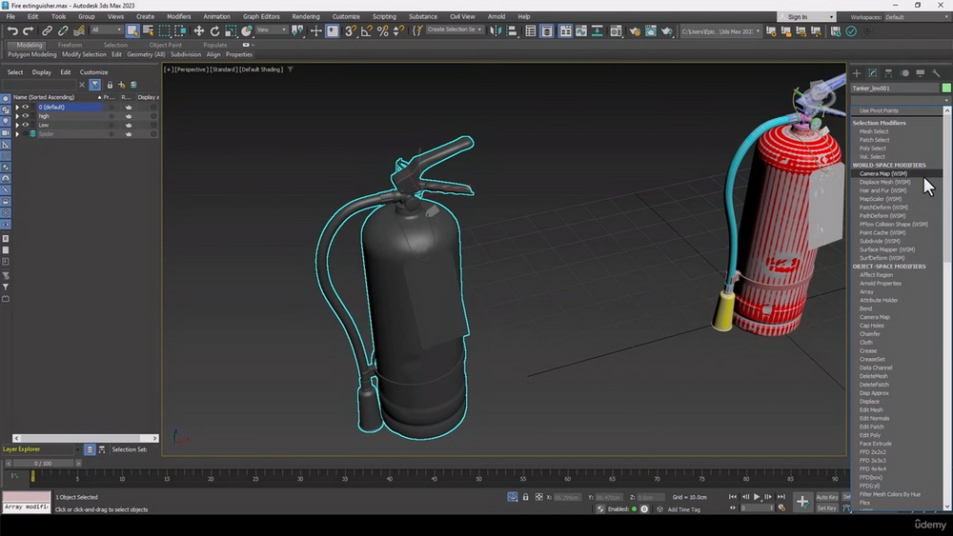
Task: Open the Create tab plus icon
Action: pos(857,73)
